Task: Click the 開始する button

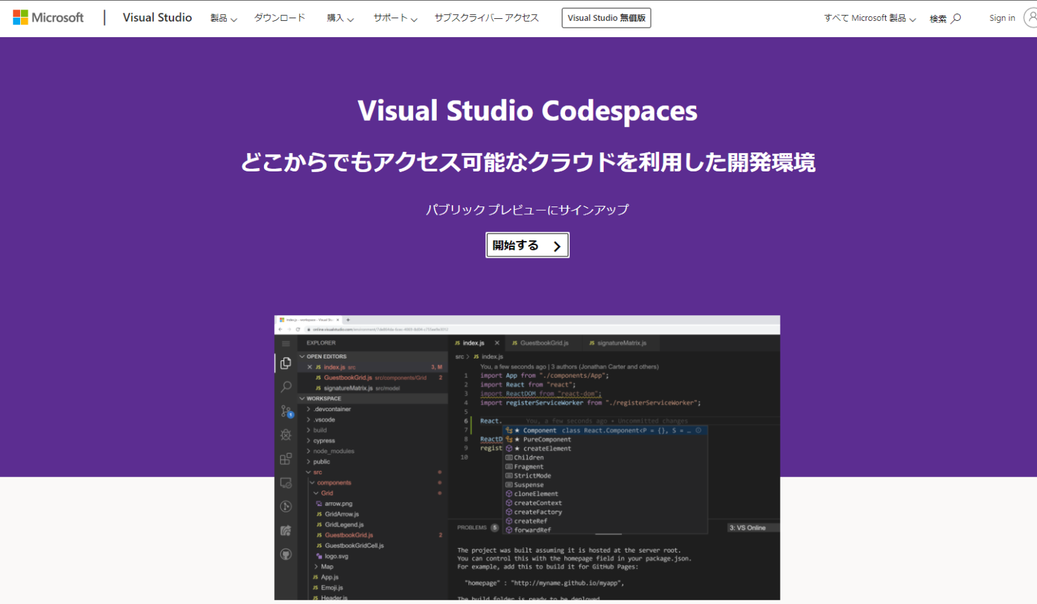Action: click(x=527, y=245)
